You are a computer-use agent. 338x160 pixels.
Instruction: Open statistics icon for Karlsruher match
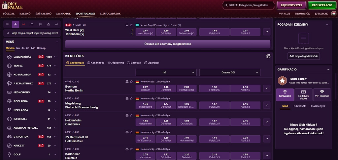coord(127,149)
